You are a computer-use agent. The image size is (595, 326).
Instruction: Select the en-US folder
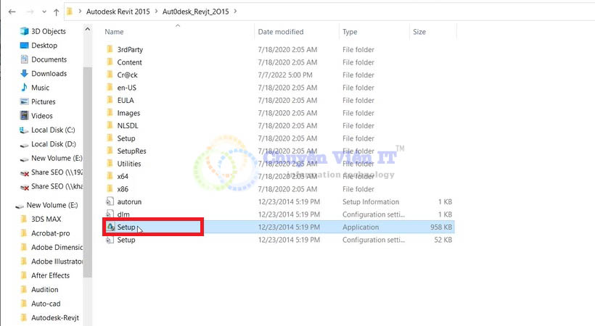click(127, 88)
